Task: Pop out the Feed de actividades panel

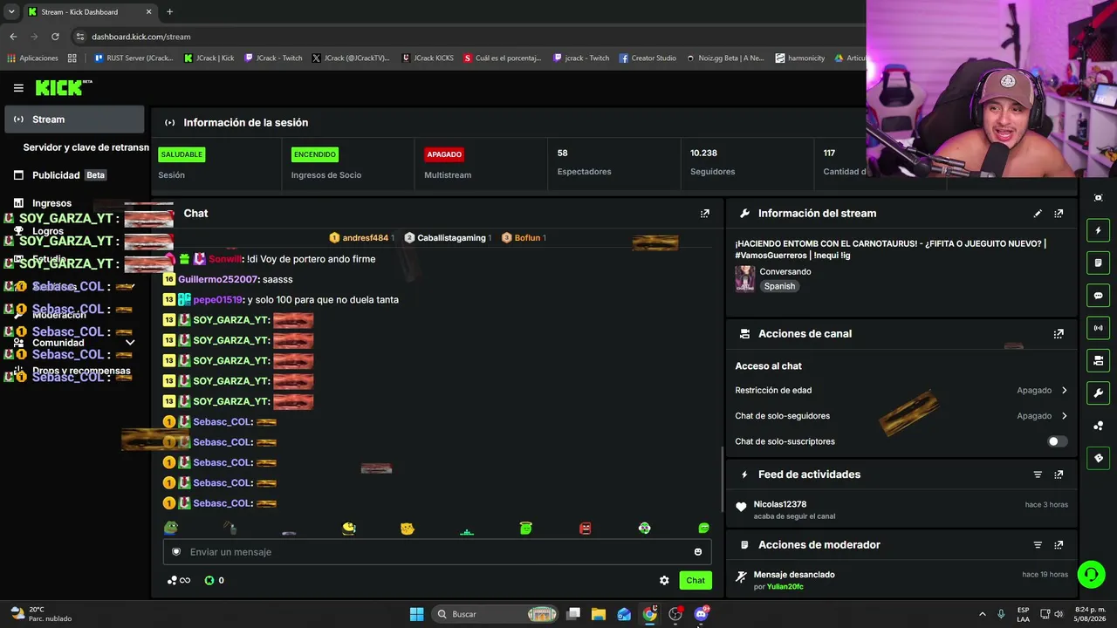Action: [1059, 474]
